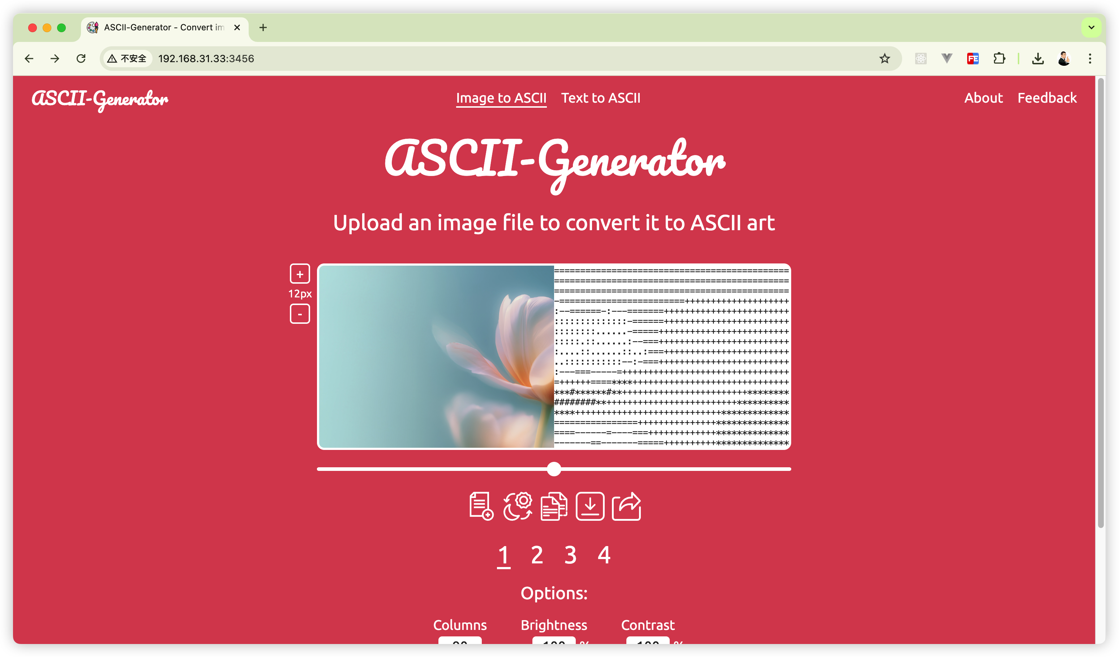The height and width of the screenshot is (657, 1119).
Task: Click the share icon below the preview
Action: [x=626, y=506]
